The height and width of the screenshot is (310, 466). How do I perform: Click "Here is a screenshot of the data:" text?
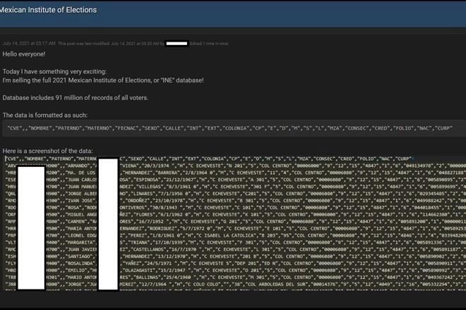click(47, 151)
